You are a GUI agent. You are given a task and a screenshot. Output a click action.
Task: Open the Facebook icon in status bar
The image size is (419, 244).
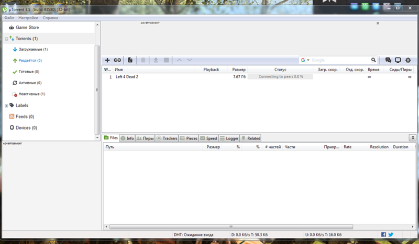(383, 235)
